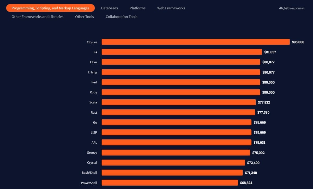Image resolution: width=313 pixels, height=189 pixels.
Task: Switch to the Databases tab
Action: click(110, 8)
